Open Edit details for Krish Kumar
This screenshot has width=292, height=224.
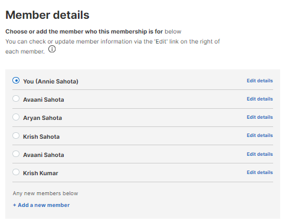click(260, 172)
